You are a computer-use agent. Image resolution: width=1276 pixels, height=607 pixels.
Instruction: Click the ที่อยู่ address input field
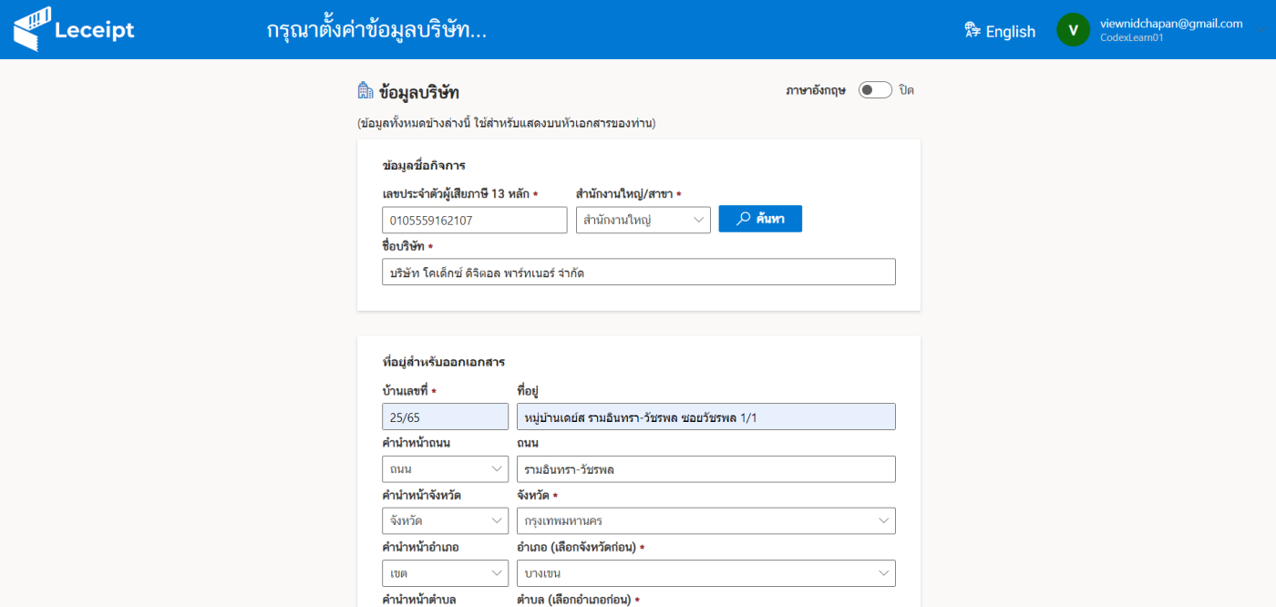[x=705, y=417]
